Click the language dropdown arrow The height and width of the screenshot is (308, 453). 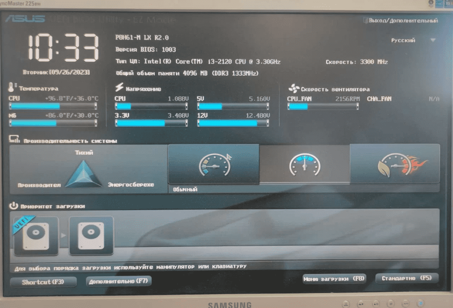click(x=433, y=40)
